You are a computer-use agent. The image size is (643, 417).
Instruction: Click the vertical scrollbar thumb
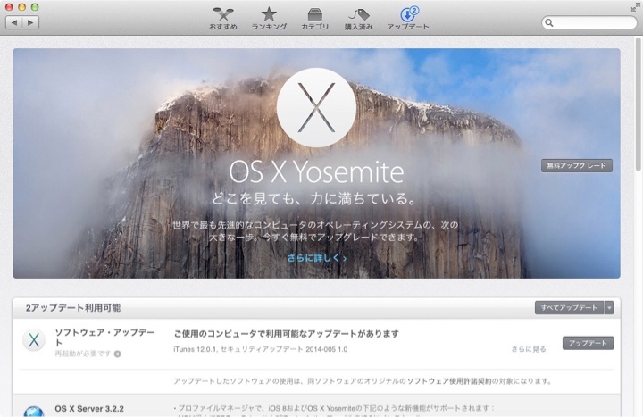(x=638, y=104)
